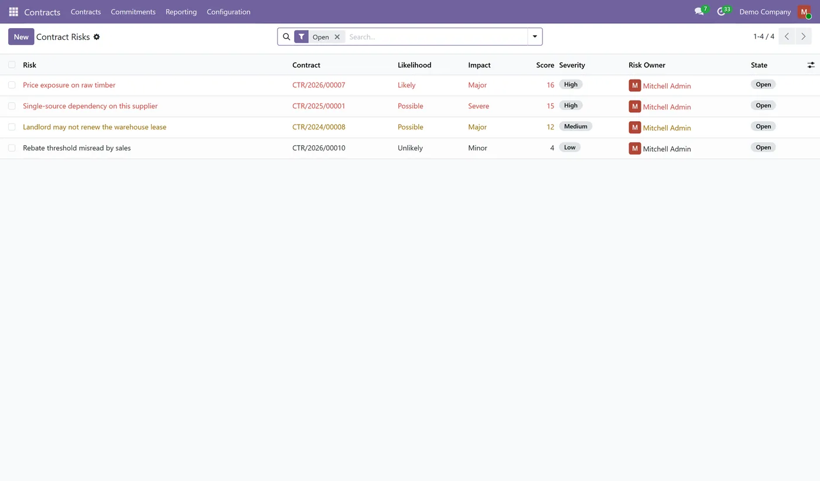
Task: Click the search magnifier icon
Action: click(x=286, y=37)
